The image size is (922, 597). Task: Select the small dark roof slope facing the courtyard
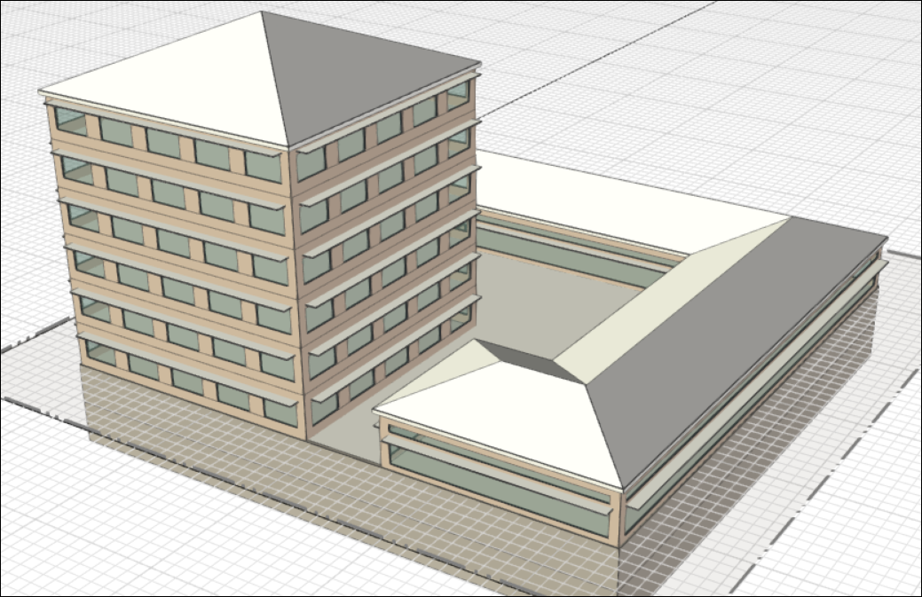point(532,359)
